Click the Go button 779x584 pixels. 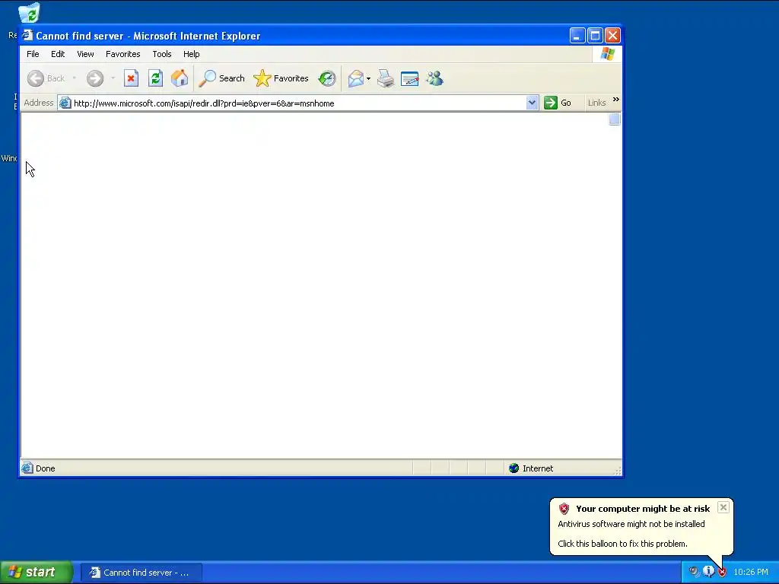[x=558, y=103]
